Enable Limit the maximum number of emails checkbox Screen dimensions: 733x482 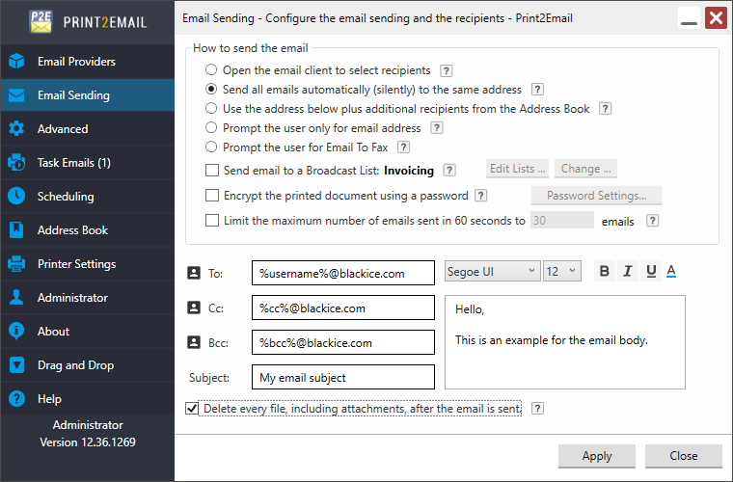click(x=212, y=221)
